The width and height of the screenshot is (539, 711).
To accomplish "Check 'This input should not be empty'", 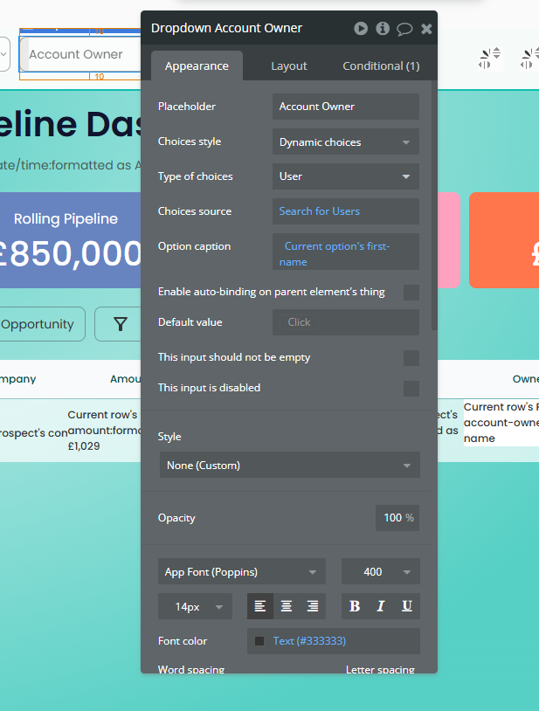I will click(x=411, y=358).
